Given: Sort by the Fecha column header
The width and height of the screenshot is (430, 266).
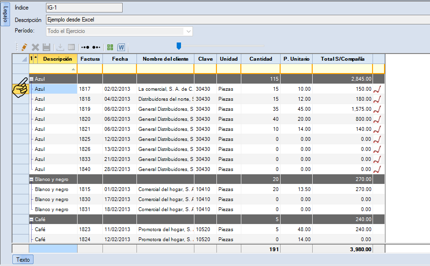Looking at the screenshot, I should [x=119, y=59].
